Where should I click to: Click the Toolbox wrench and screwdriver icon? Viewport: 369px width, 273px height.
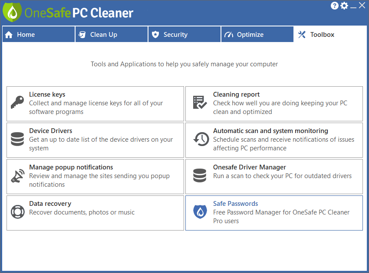coord(302,35)
